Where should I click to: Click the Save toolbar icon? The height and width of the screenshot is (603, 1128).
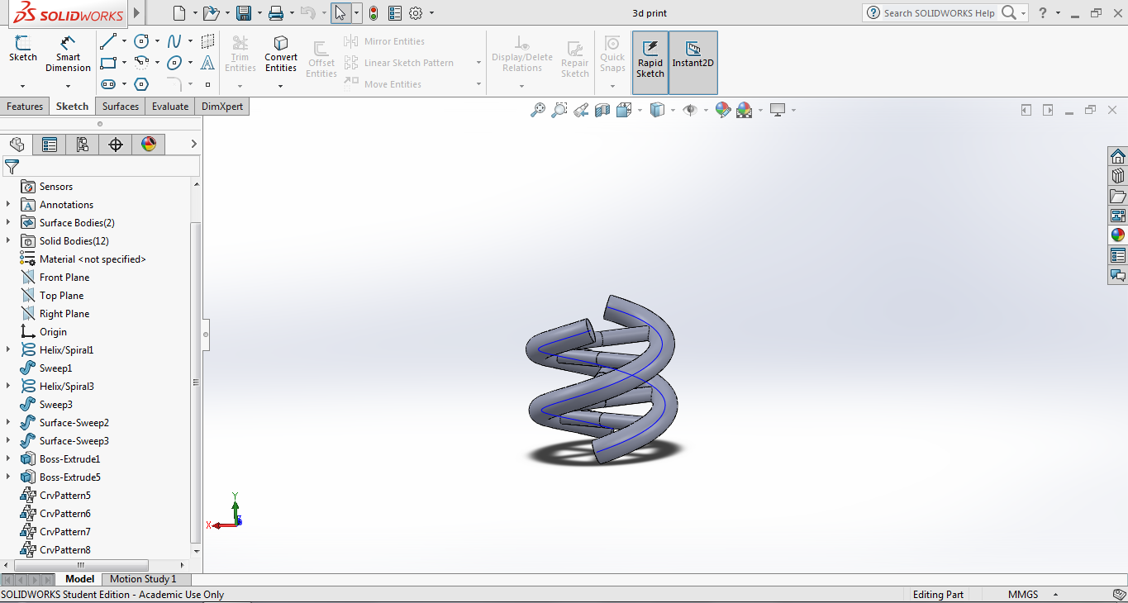tap(243, 12)
